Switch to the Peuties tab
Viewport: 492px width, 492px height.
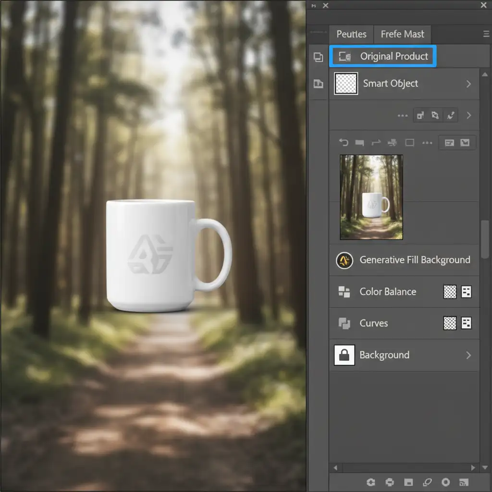click(x=351, y=34)
